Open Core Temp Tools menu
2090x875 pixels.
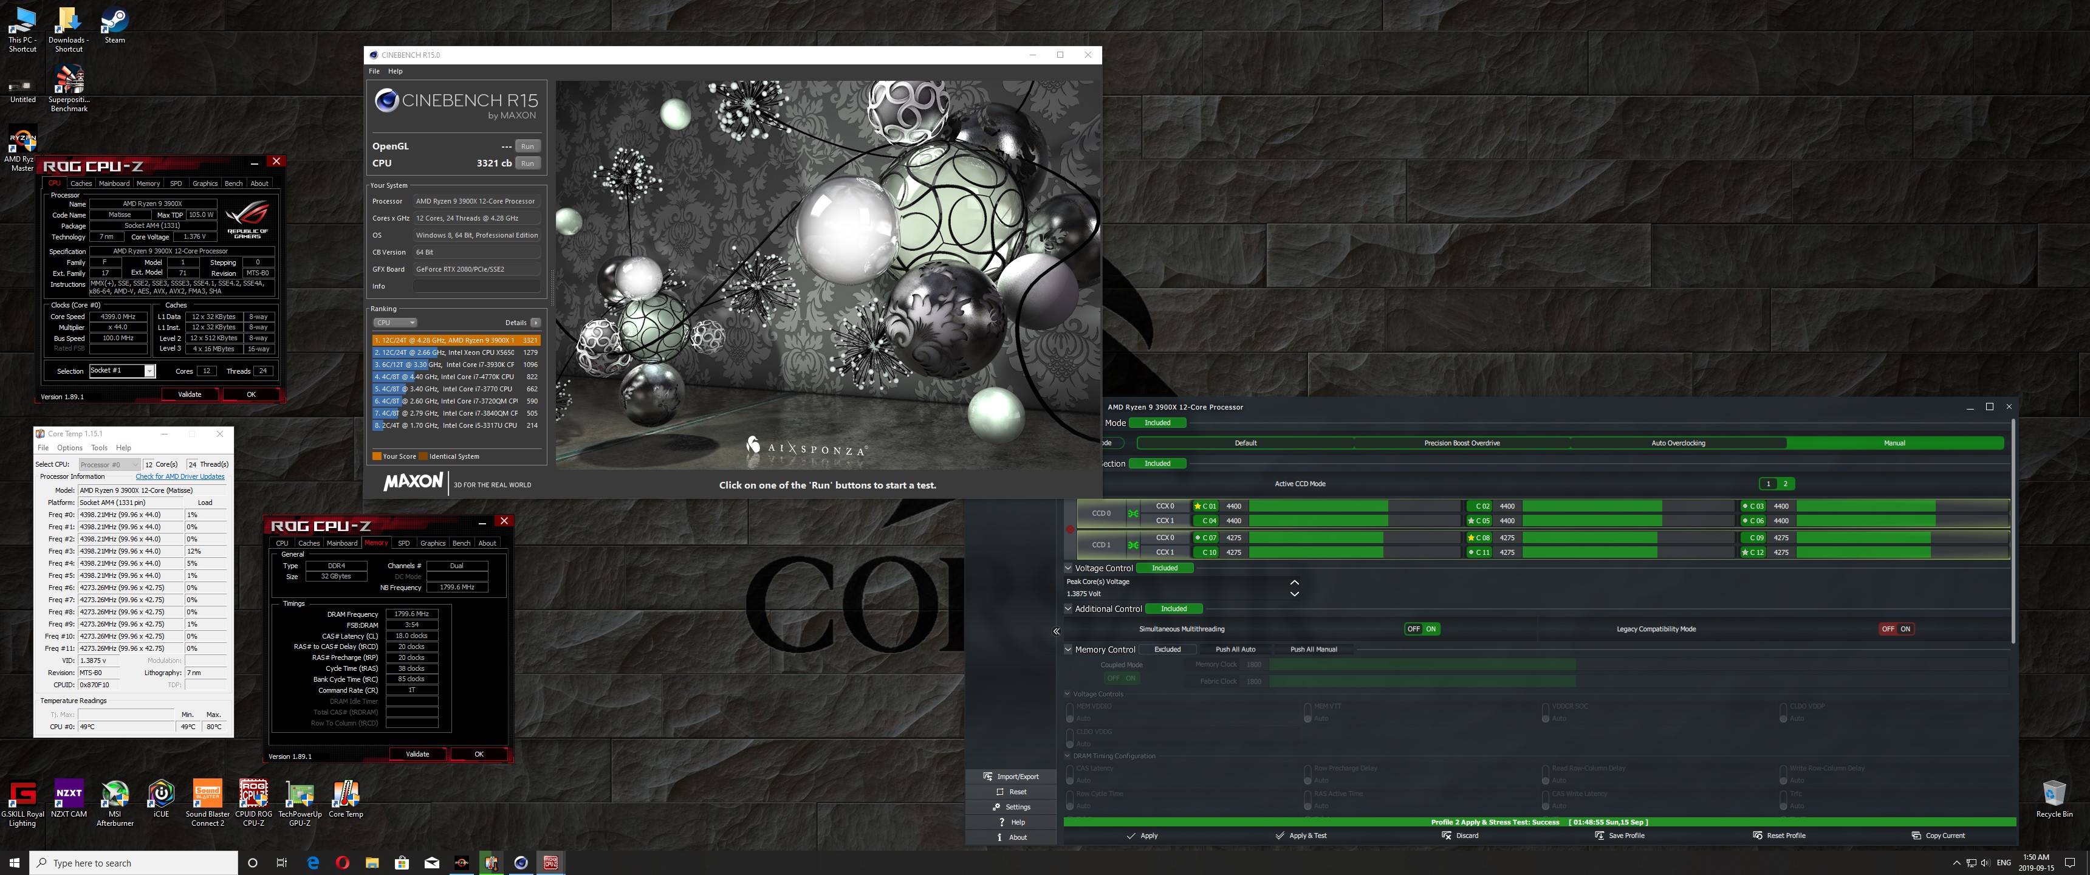pyautogui.click(x=99, y=448)
